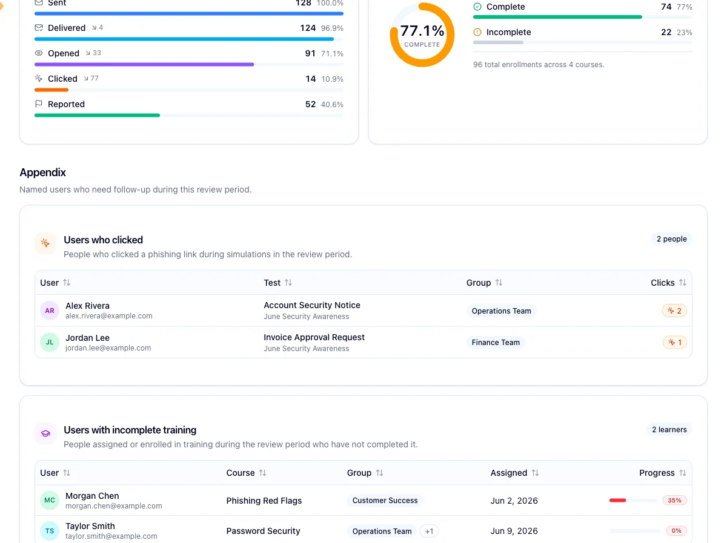Sort incomplete training table by Progress
727x543 pixels.
(x=663, y=473)
